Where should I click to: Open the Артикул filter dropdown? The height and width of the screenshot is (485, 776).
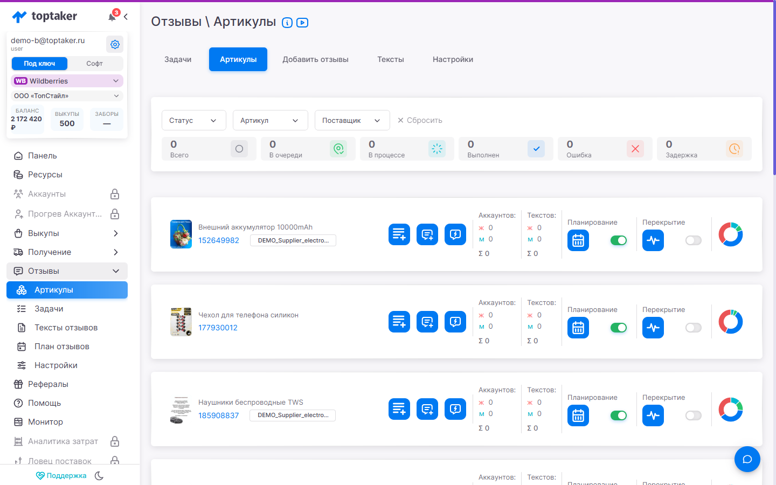pyautogui.click(x=271, y=120)
